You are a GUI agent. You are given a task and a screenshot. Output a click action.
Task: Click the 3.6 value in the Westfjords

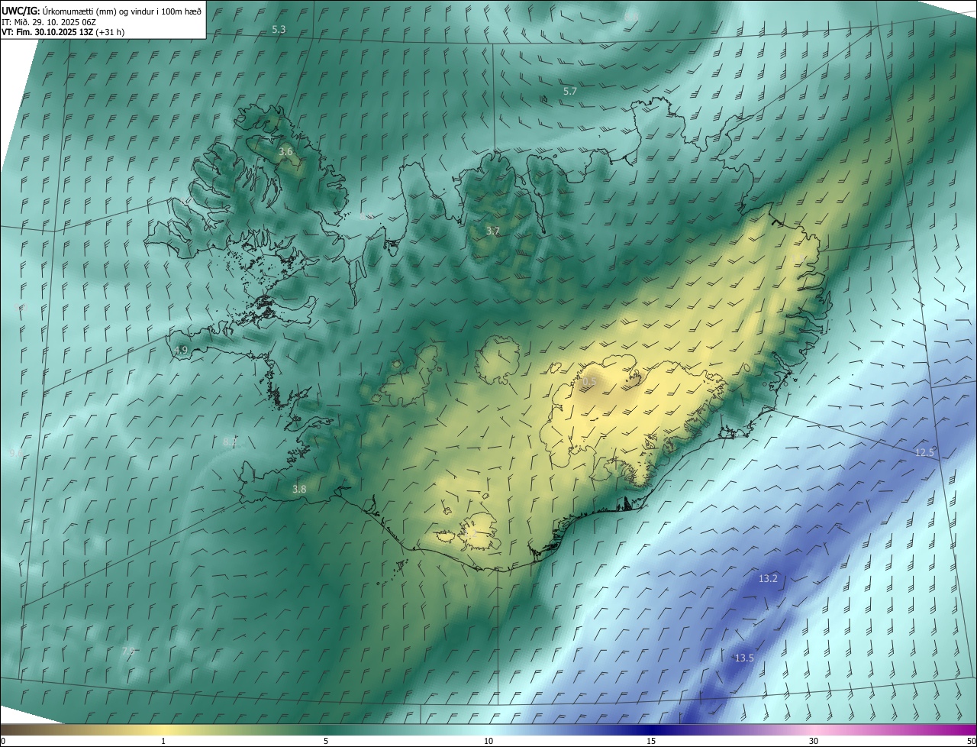click(x=285, y=152)
